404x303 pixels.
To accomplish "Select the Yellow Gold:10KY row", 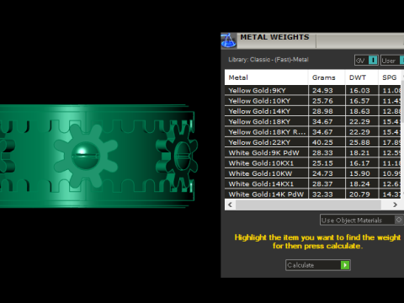I will coord(312,101).
